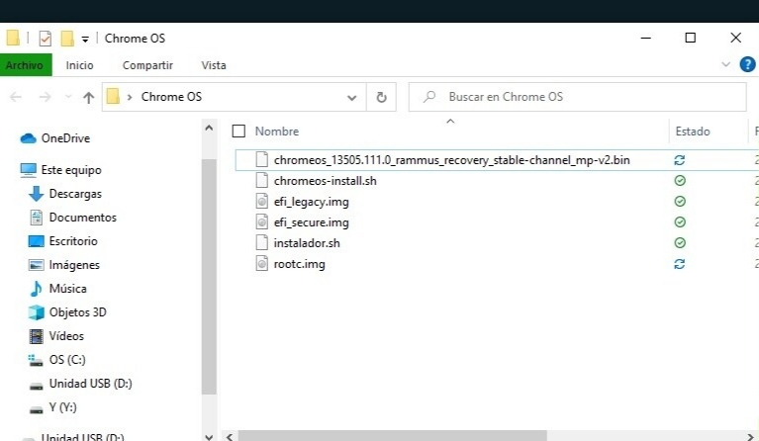759x441 pixels.
Task: Click the synced checkmark for instalador.sh
Action: 680,242
